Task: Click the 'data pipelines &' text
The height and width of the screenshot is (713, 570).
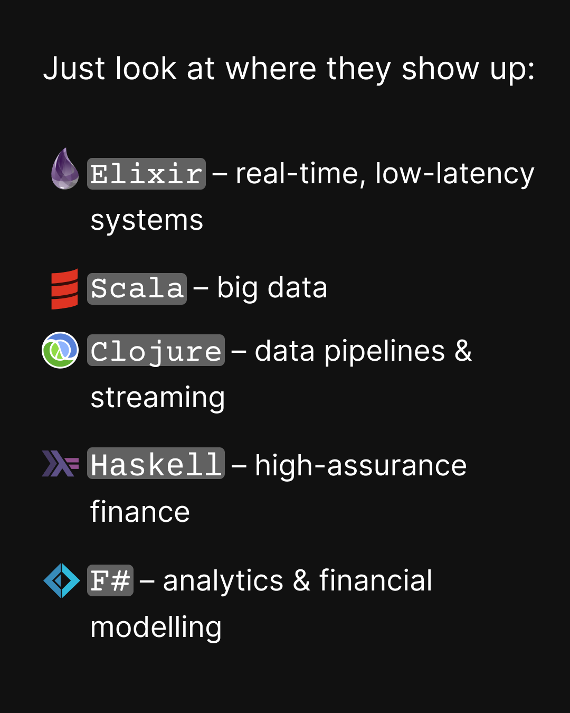Action: click(363, 351)
